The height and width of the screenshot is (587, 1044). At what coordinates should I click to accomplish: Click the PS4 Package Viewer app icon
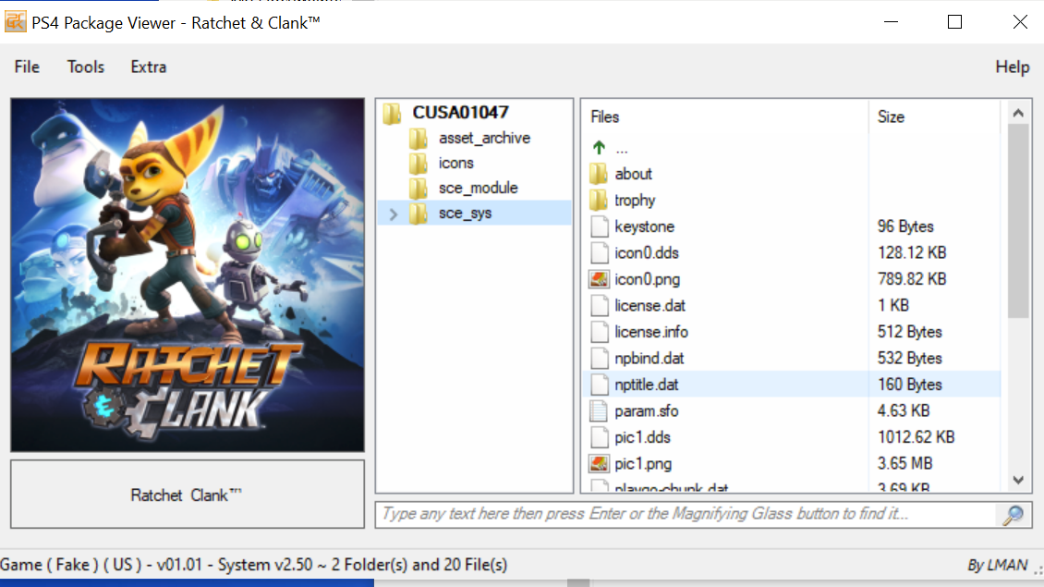click(x=16, y=22)
